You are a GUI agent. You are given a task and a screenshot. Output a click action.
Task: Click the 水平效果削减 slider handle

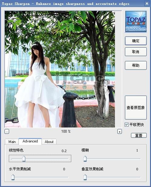tap(13, 177)
